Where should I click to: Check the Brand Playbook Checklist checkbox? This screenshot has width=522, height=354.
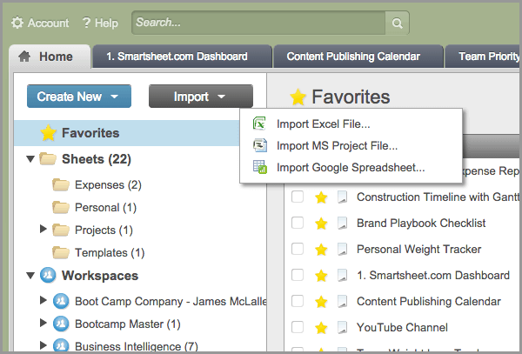298,224
